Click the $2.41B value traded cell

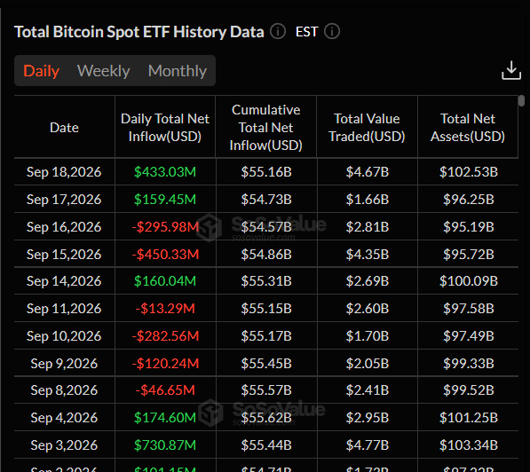367,390
